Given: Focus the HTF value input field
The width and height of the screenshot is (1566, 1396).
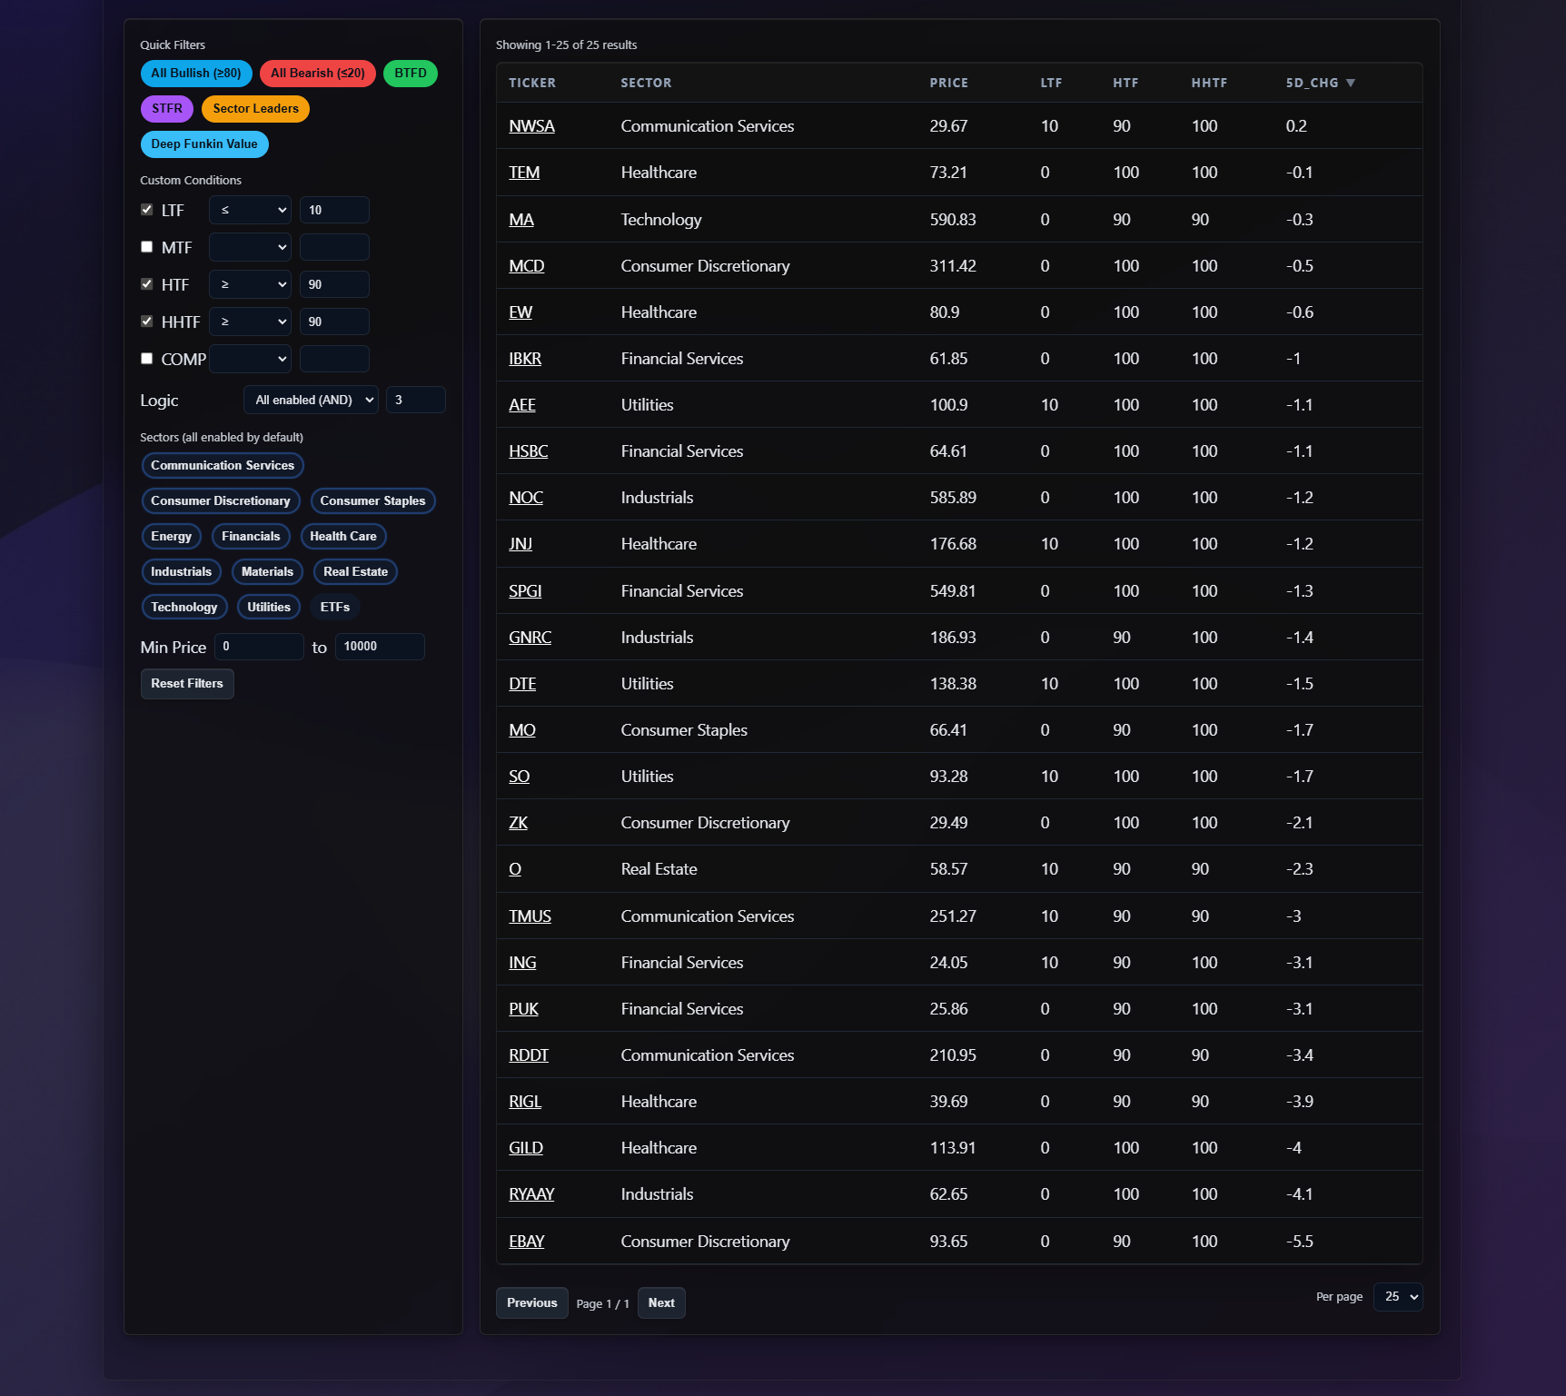Looking at the screenshot, I should [x=334, y=284].
